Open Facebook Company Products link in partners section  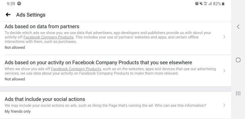[x=48, y=37]
